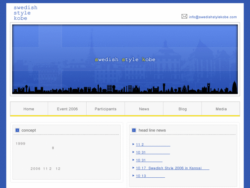Click the triangle bullet beside 10 13
This screenshot has width=250, height=188.
tap(133, 176)
